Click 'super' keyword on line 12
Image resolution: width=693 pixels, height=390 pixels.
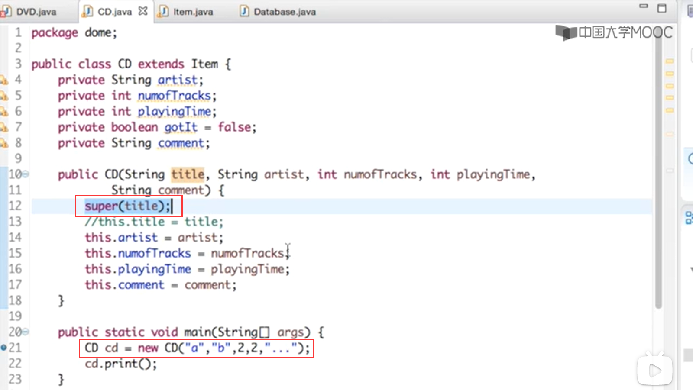pyautogui.click(x=101, y=206)
